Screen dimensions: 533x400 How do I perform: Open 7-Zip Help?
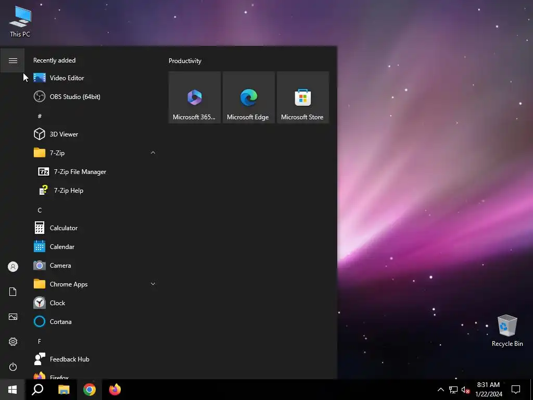tap(95, 191)
